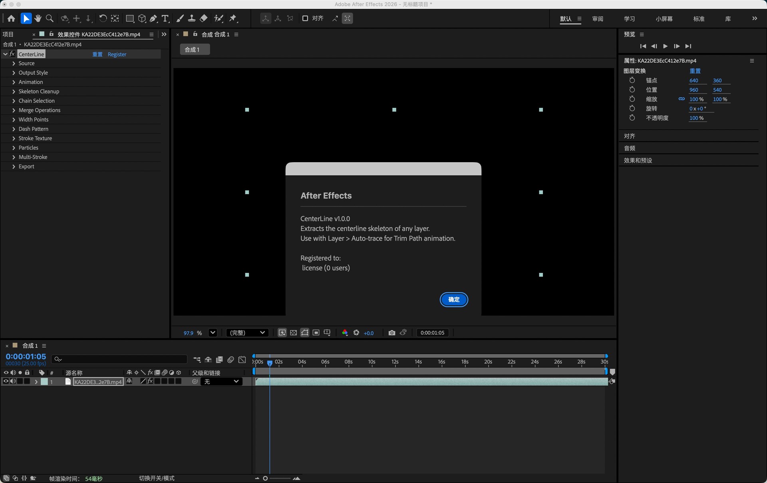The width and height of the screenshot is (767, 483).
Task: Open the viewer magnification dropdown
Action: coord(213,333)
